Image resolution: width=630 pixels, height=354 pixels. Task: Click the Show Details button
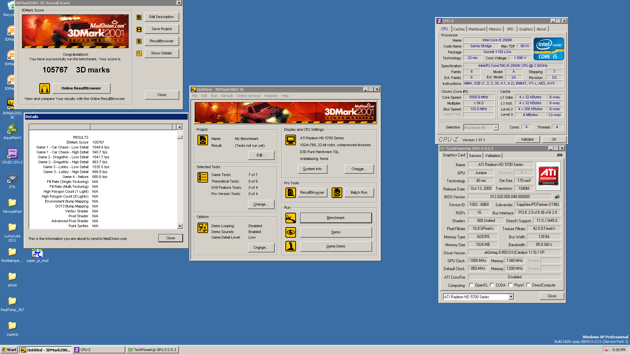(162, 53)
